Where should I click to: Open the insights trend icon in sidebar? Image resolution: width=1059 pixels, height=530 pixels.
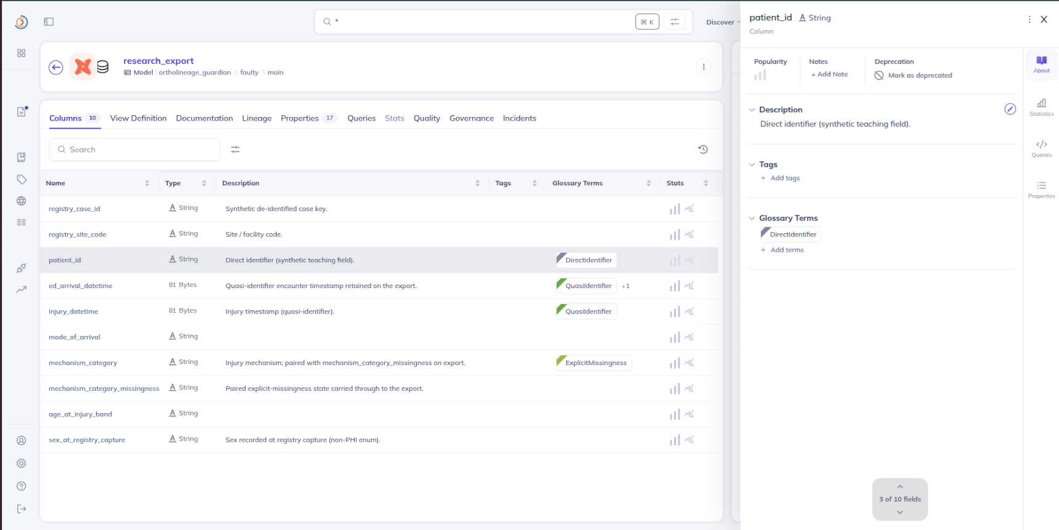coord(22,289)
